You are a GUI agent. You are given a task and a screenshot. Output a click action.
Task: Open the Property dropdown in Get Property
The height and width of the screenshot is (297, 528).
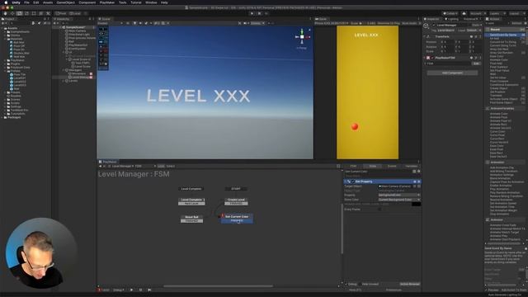coord(399,195)
